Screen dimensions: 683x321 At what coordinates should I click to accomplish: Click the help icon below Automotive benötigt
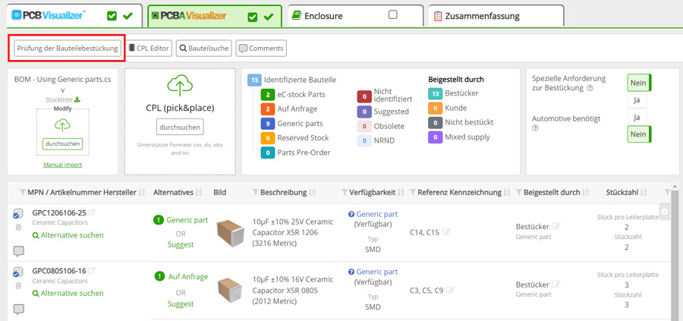[x=535, y=128]
